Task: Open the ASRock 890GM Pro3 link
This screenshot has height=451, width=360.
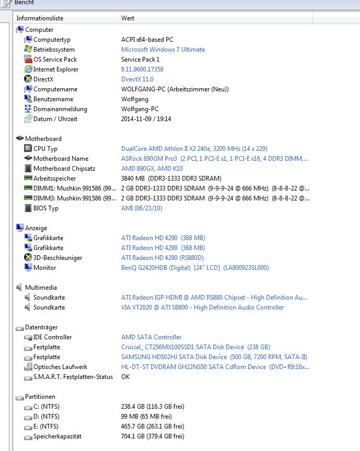Action: click(215, 159)
